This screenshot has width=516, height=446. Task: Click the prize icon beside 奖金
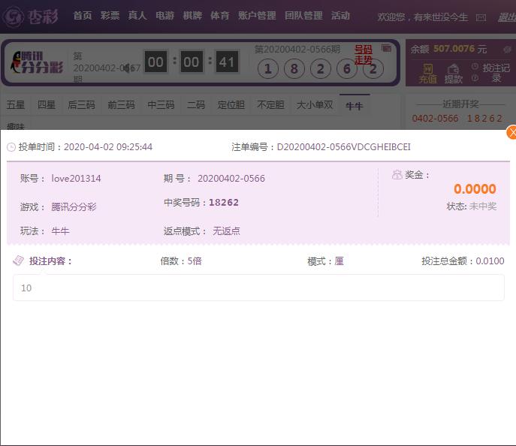point(397,175)
